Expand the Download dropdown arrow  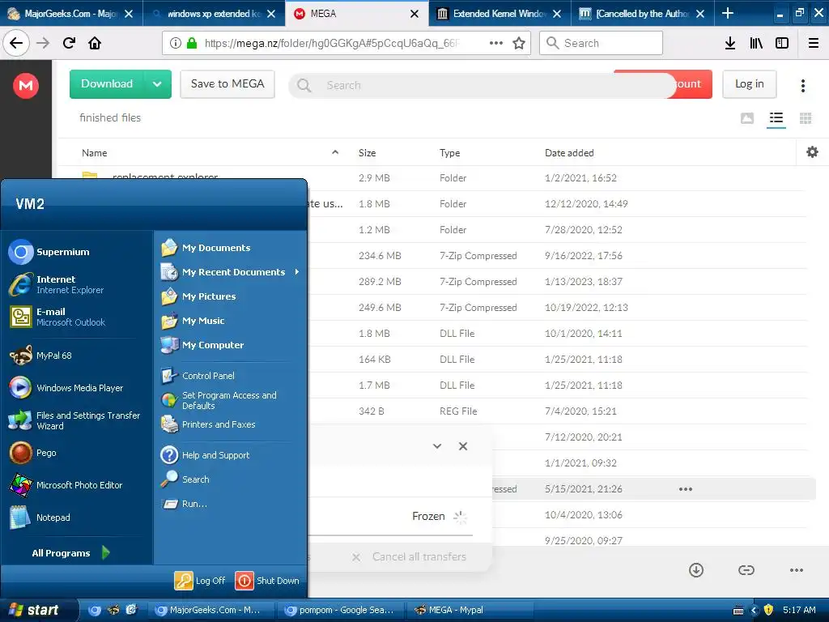[158, 84]
